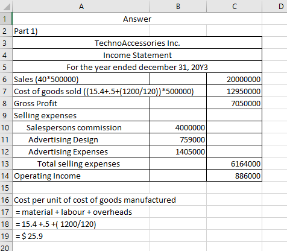
Task: Click the '= 15.4 +.5 +( 1200/120)' cell
Action: coord(81,224)
